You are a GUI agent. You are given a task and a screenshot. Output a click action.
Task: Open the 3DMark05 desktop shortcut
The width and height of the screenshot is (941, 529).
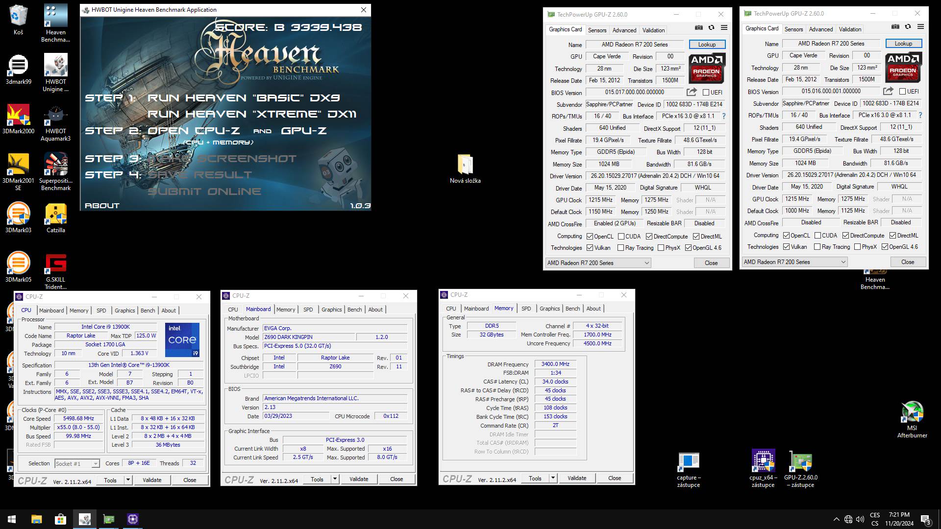tap(18, 267)
